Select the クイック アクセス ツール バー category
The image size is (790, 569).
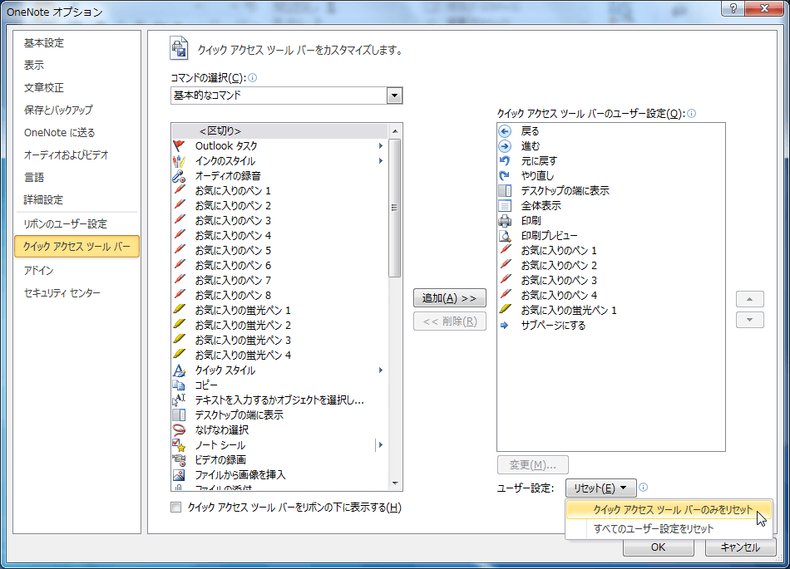(x=77, y=247)
